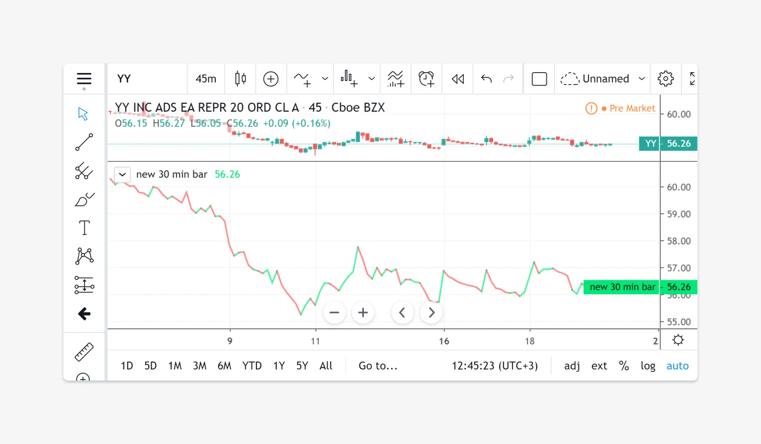Image resolution: width=761 pixels, height=444 pixels.
Task: Open the hamburger main menu
Action: coord(84,78)
